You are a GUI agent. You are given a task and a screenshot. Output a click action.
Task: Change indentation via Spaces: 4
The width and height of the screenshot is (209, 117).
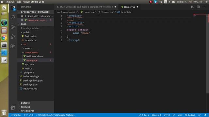click(156, 115)
